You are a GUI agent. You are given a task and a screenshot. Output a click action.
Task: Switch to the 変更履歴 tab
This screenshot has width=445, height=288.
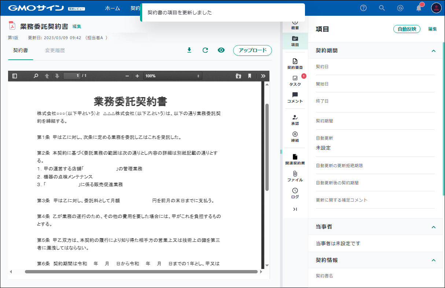(55, 51)
